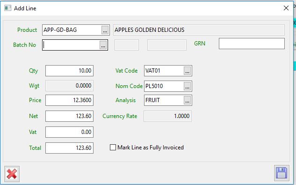Tick Mark Line as Fully Invoiced checkbox

(113, 148)
